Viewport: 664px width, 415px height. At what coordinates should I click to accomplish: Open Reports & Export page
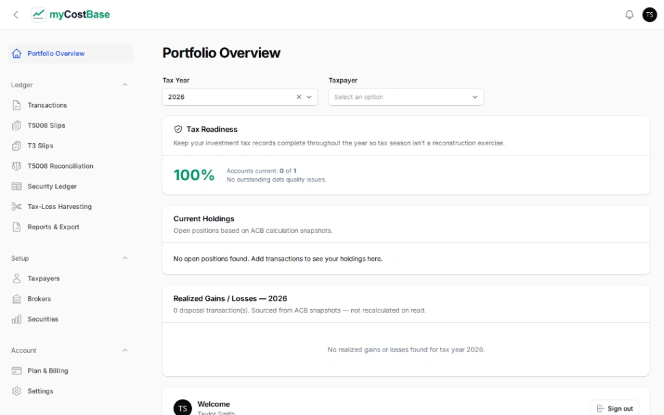point(70,227)
